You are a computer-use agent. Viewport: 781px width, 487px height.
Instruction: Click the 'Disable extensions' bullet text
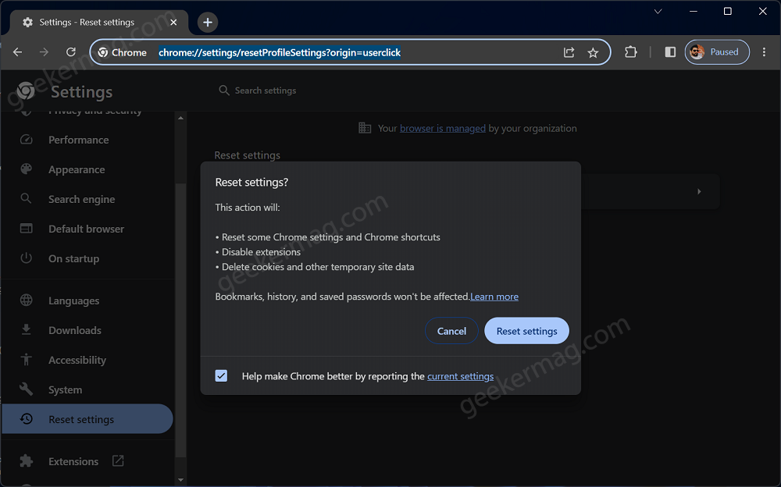pyautogui.click(x=261, y=252)
